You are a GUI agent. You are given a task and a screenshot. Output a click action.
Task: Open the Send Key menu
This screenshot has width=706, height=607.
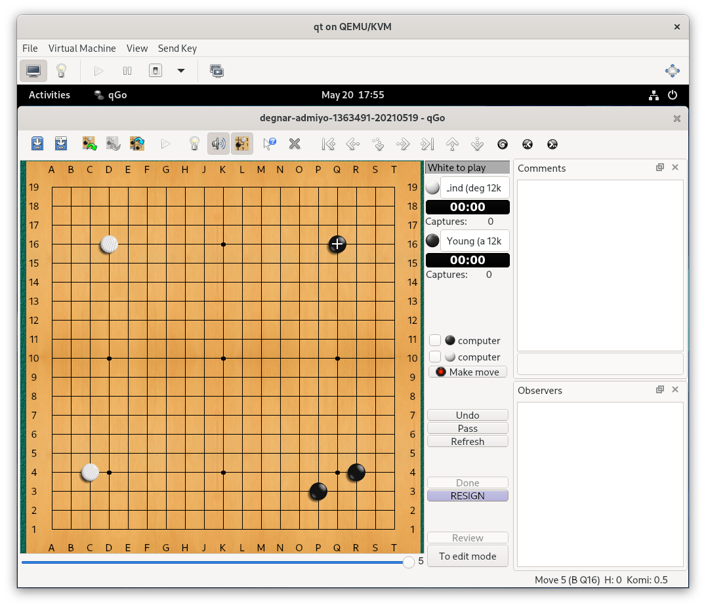click(x=177, y=49)
